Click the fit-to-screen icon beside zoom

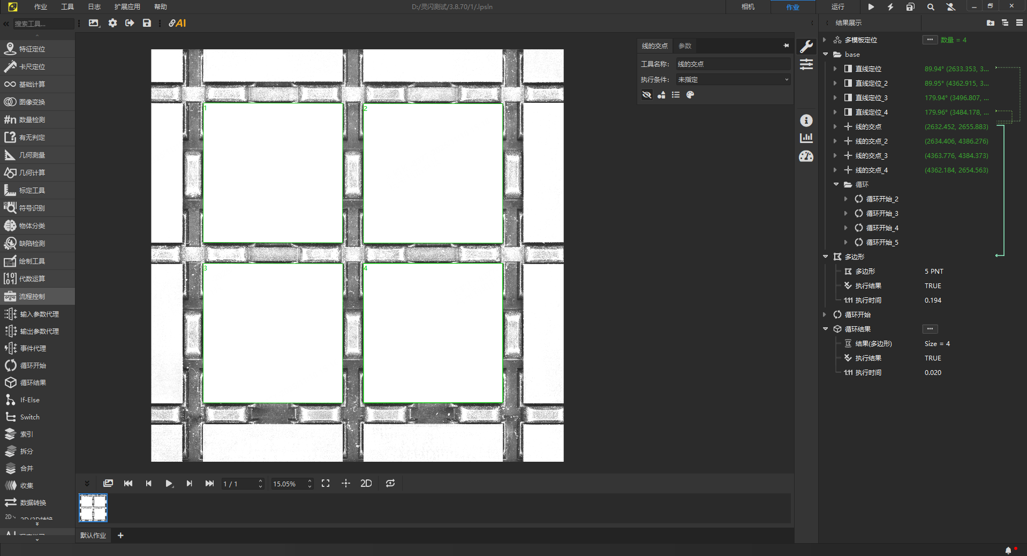[x=326, y=484]
